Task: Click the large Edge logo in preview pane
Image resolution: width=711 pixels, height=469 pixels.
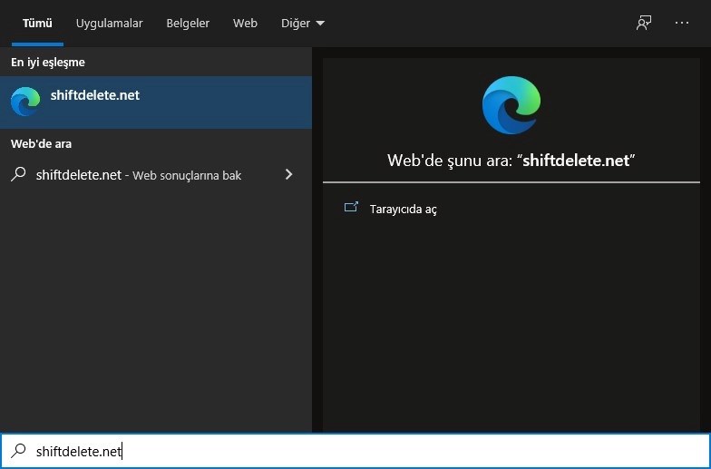Action: (511, 105)
